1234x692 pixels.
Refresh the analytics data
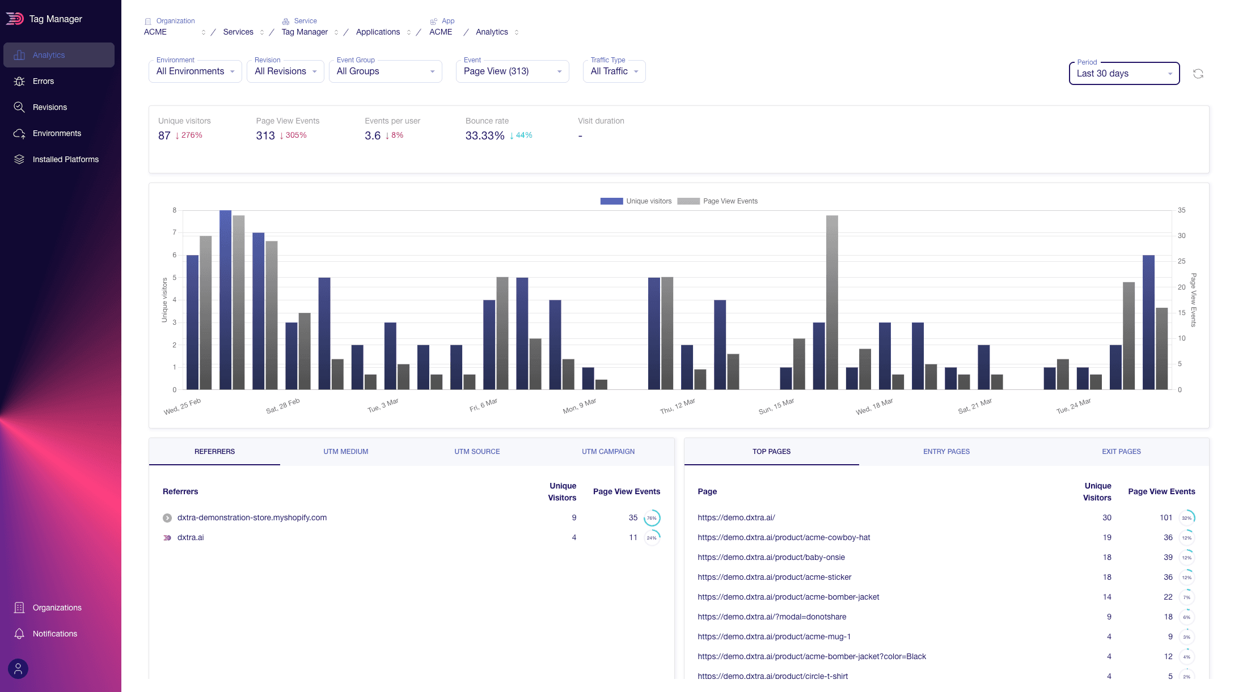1199,73
